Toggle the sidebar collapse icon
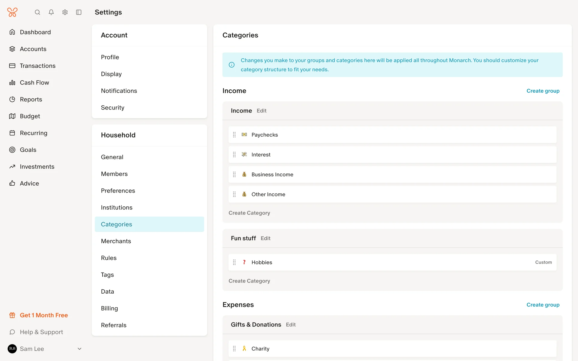 coord(79,12)
